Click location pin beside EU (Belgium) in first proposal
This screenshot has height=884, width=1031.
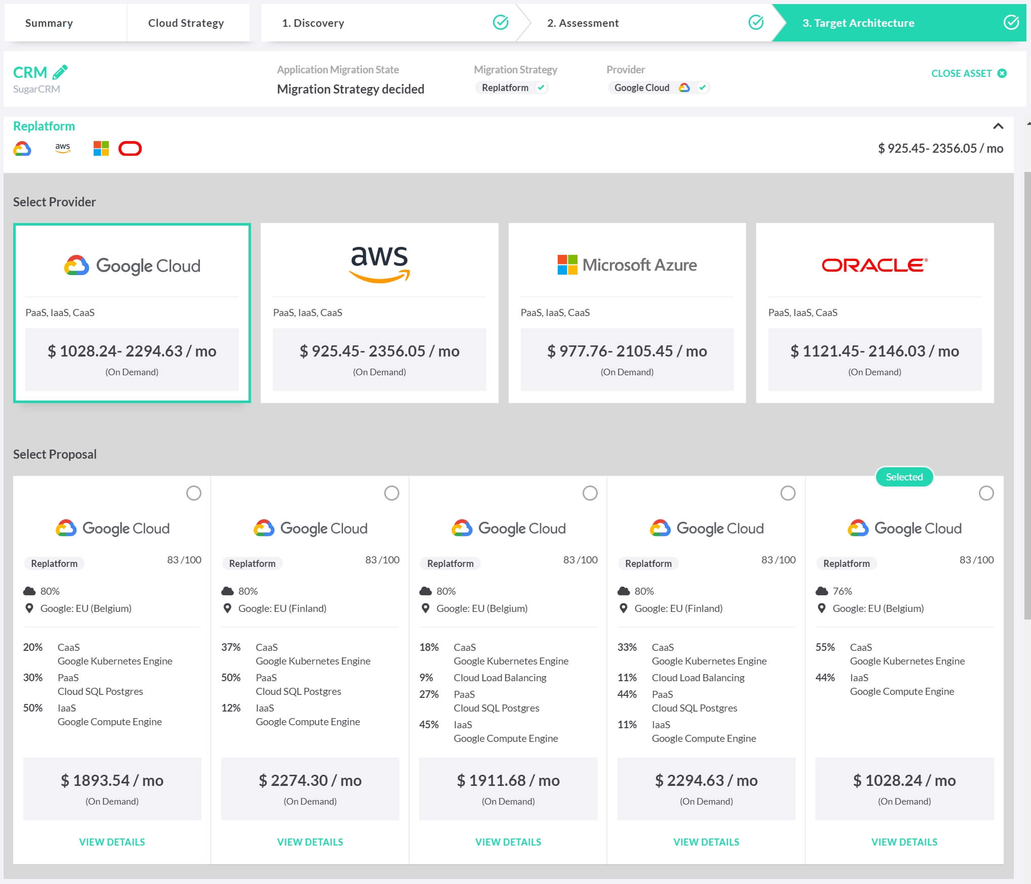29,608
